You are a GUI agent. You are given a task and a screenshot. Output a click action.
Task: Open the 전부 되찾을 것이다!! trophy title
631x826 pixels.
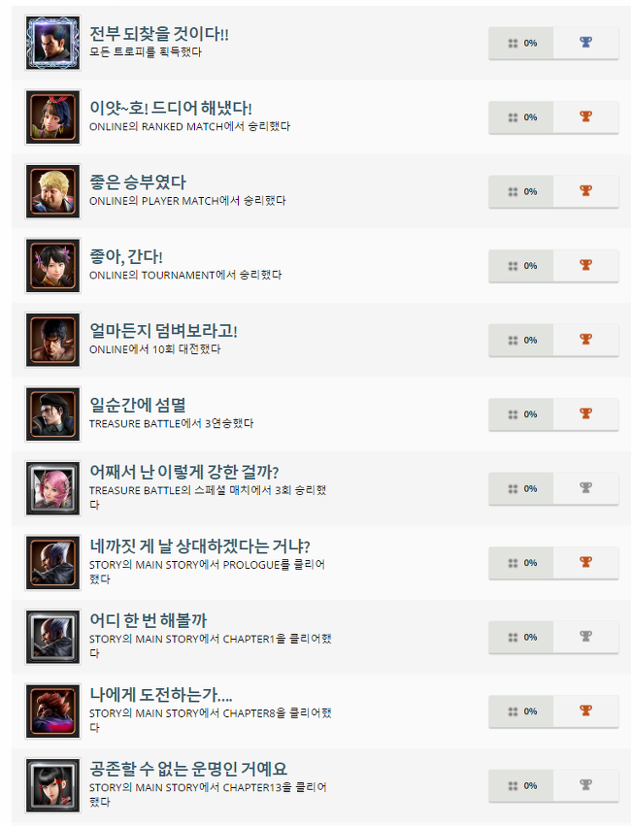159,34
